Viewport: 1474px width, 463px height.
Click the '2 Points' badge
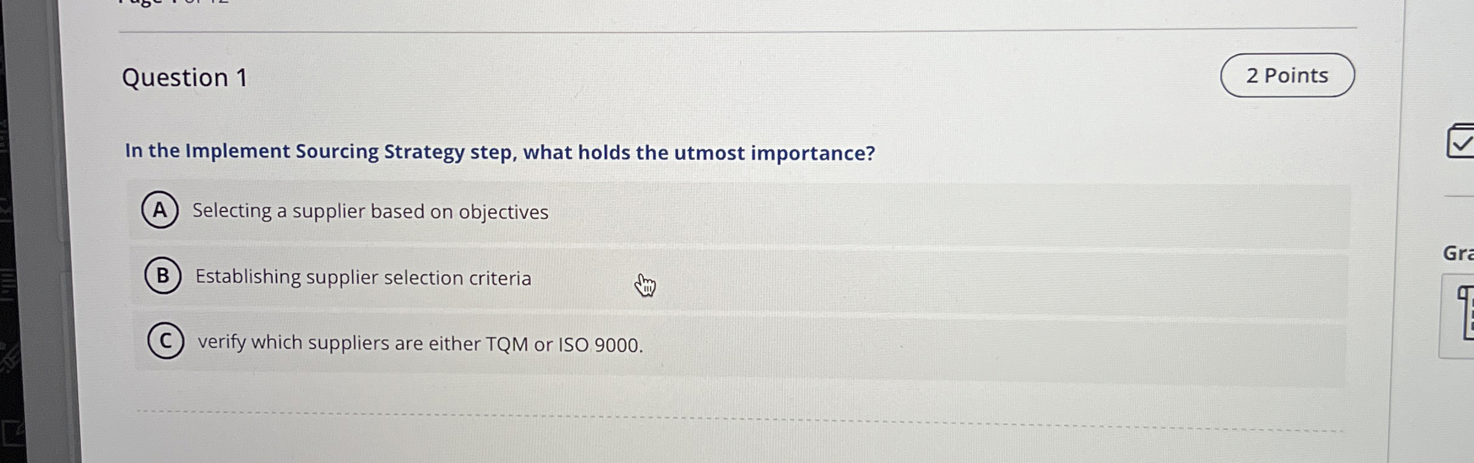1288,75
